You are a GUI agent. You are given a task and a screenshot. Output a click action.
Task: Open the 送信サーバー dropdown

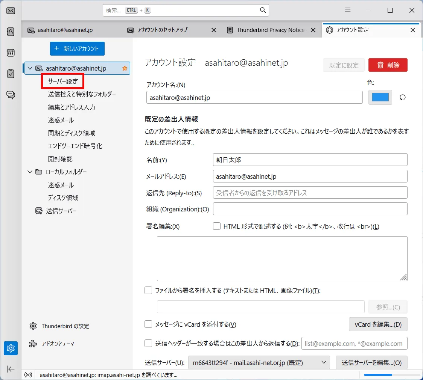tap(259, 362)
